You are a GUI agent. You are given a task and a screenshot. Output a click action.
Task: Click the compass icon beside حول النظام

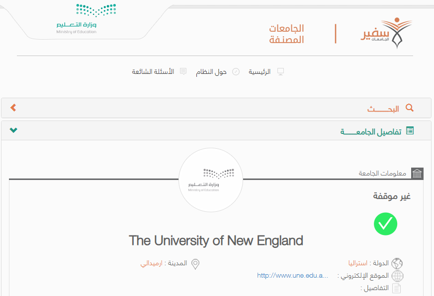click(236, 72)
